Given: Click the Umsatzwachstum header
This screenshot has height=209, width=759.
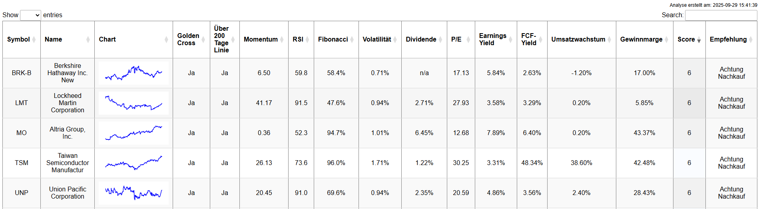Looking at the screenshot, I should click(x=578, y=40).
